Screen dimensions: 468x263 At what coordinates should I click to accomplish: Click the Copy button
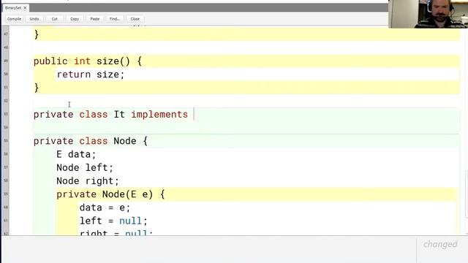(75, 19)
